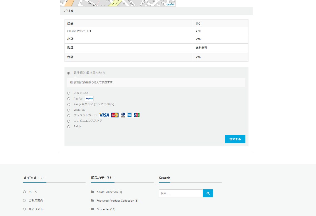The width and height of the screenshot is (316, 216).
Task: Select Paidy 翌月払い (コンビニ/銀行) option
Action: (x=69, y=104)
